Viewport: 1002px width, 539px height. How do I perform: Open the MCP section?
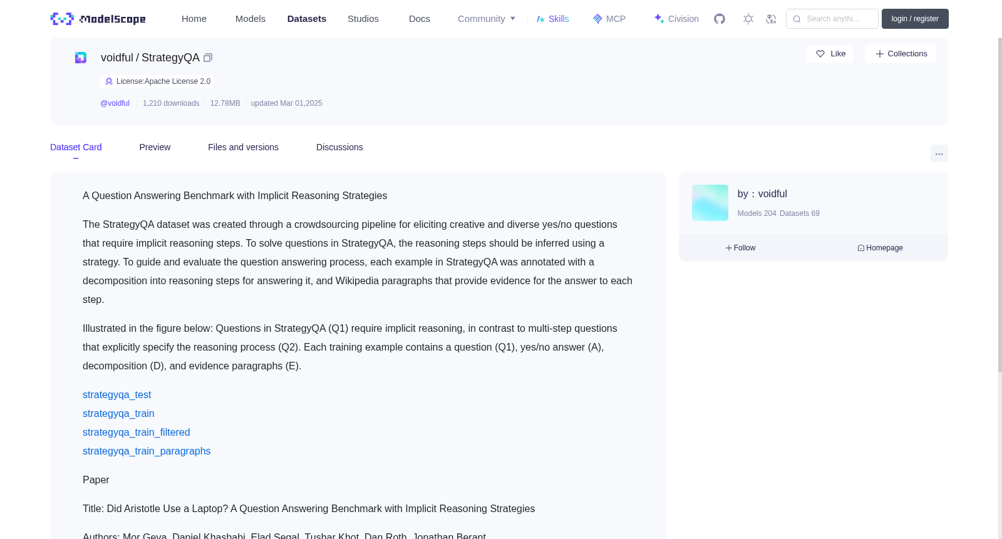tap(609, 19)
